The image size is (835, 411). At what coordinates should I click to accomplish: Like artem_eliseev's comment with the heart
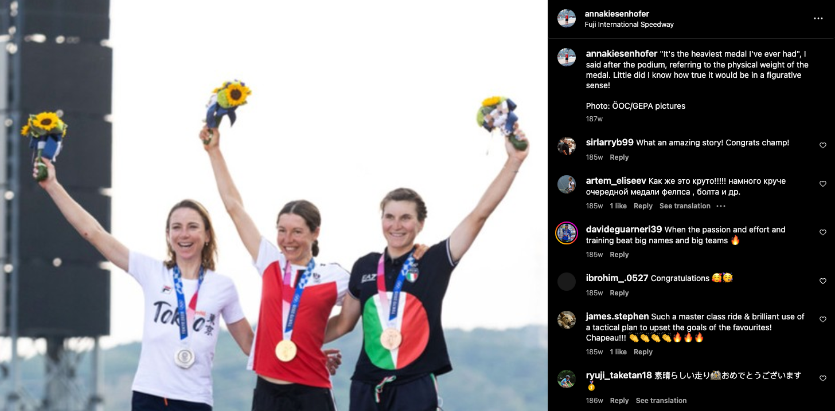(823, 184)
